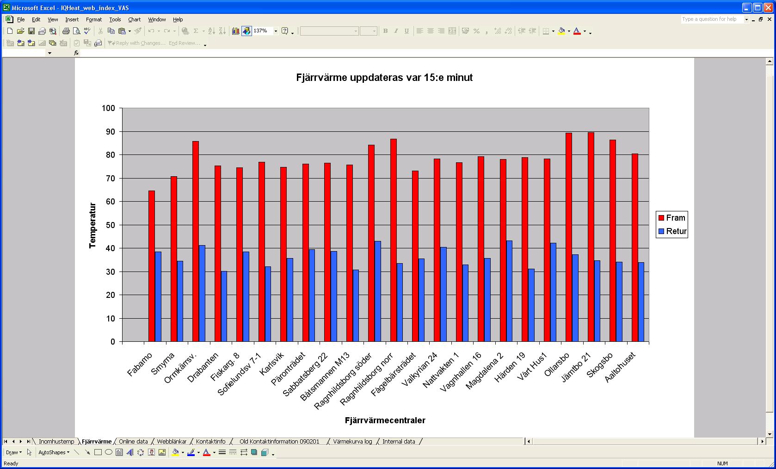Viewport: 776px width, 469px height.
Task: Switch to the Online data sheet tab
Action: tap(133, 441)
